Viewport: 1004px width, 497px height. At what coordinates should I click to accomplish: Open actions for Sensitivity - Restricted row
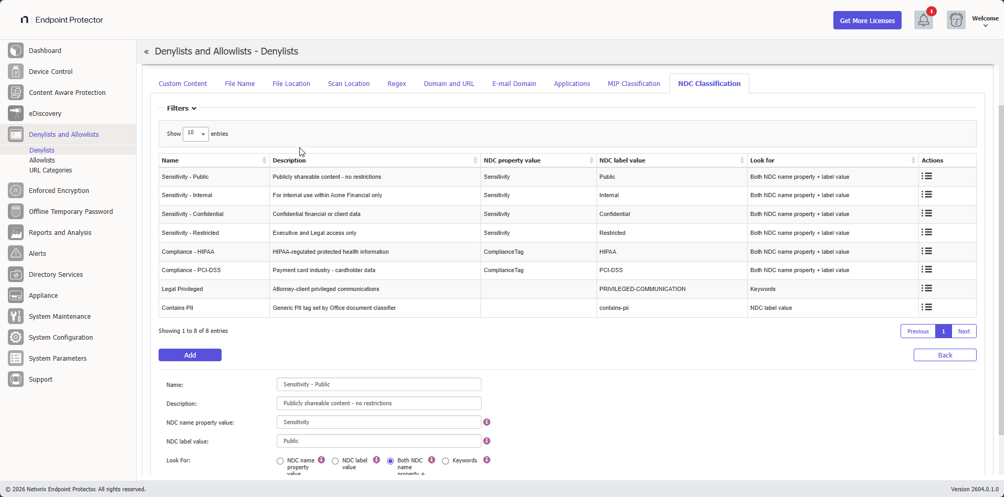[x=927, y=232]
